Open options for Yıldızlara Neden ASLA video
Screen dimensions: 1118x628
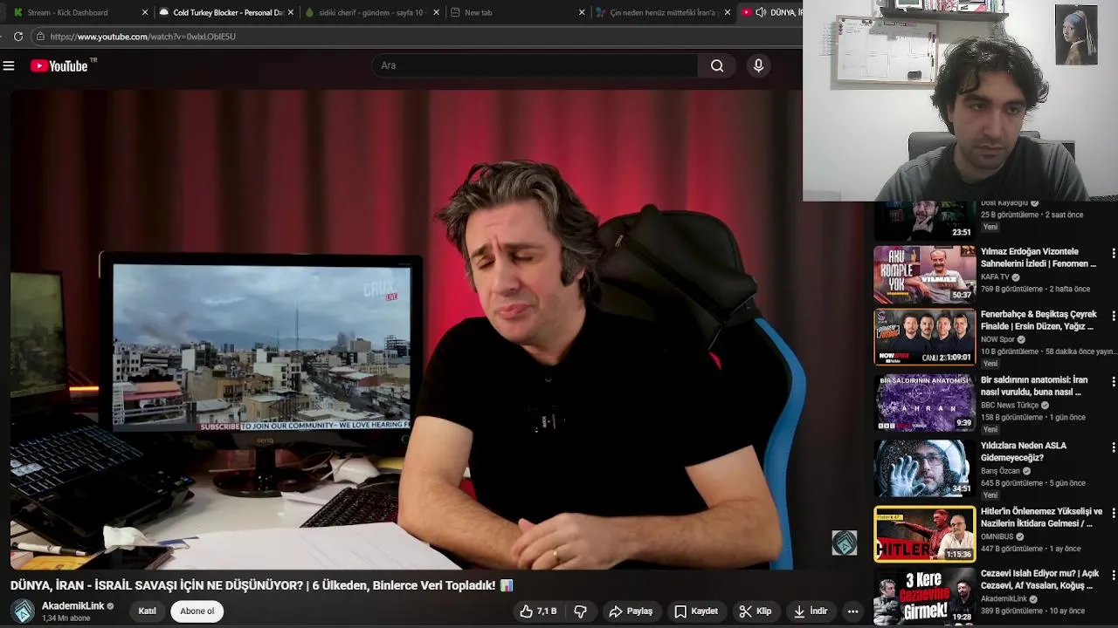(x=1113, y=447)
